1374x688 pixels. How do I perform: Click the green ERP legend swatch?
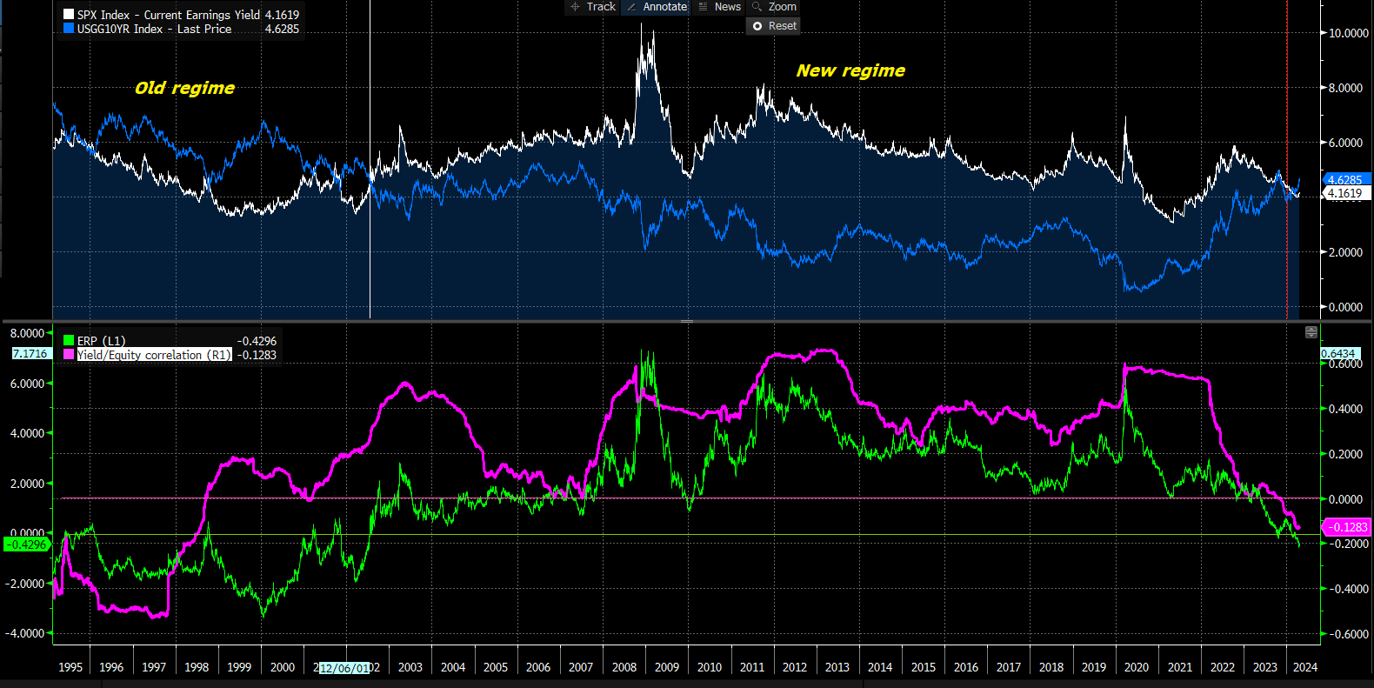69,341
